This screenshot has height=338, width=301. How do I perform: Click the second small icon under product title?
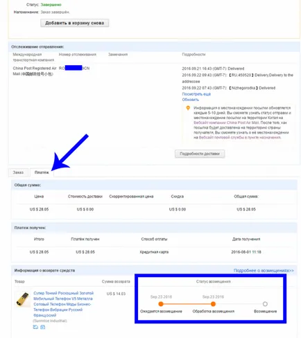(43, 327)
